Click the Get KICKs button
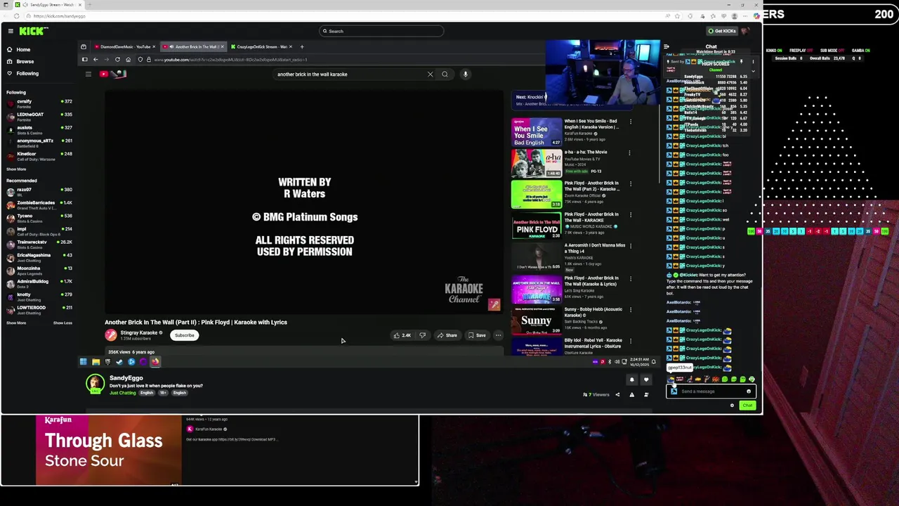899x506 pixels. coord(722,31)
